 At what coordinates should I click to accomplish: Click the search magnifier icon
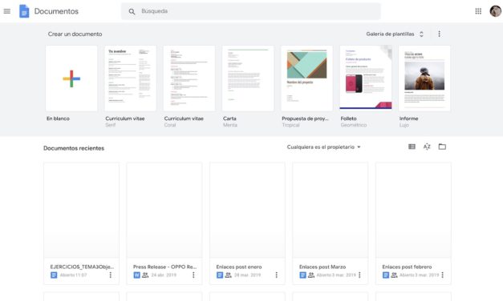132,11
